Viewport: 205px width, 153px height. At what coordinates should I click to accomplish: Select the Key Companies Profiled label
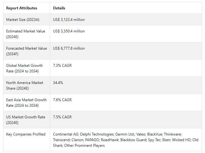[x=26, y=134]
